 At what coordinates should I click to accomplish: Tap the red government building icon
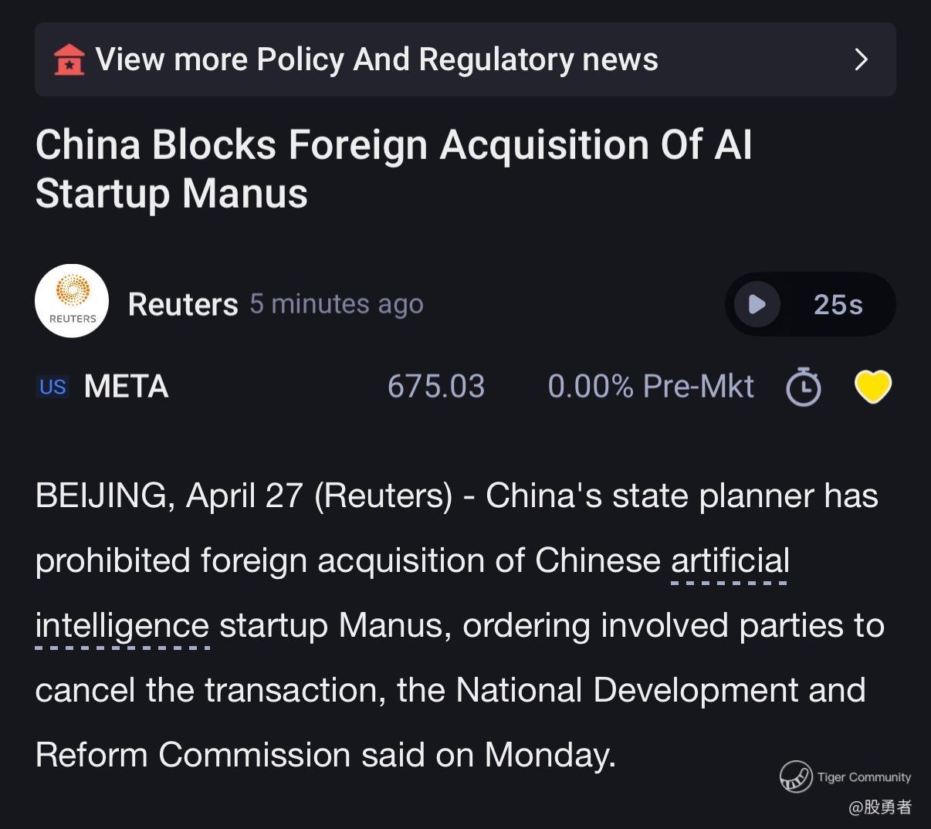coord(69,59)
